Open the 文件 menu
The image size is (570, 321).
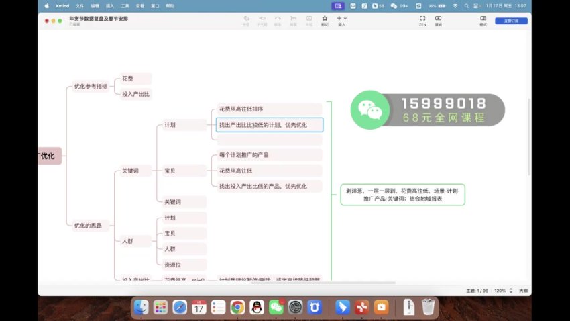pos(80,5)
